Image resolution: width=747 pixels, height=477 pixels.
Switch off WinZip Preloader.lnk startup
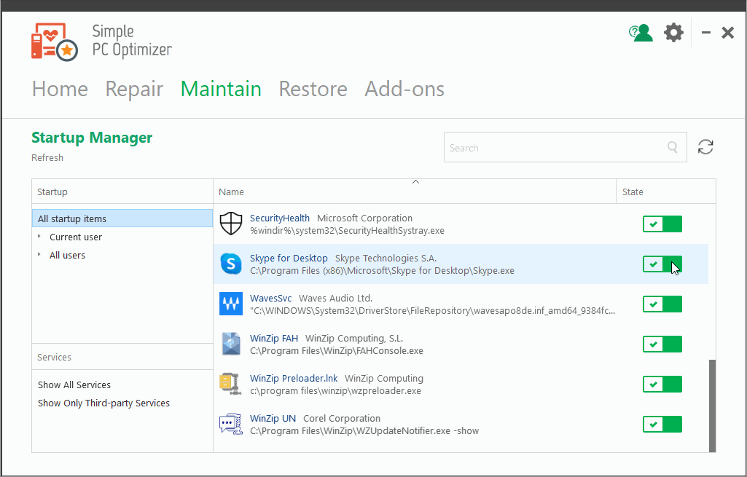pos(662,384)
